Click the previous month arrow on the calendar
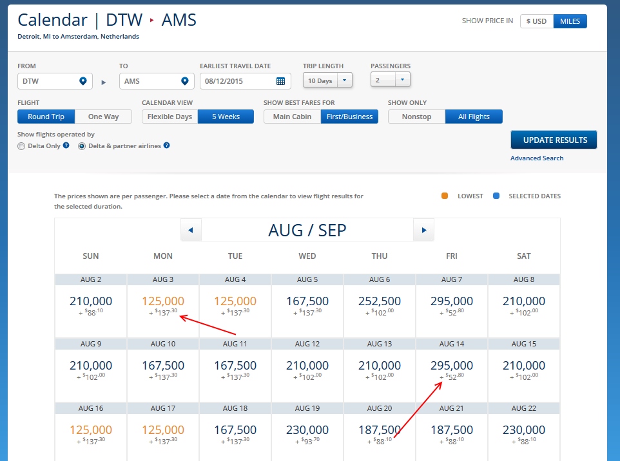Viewport: 620px width, 461px height. click(x=191, y=230)
